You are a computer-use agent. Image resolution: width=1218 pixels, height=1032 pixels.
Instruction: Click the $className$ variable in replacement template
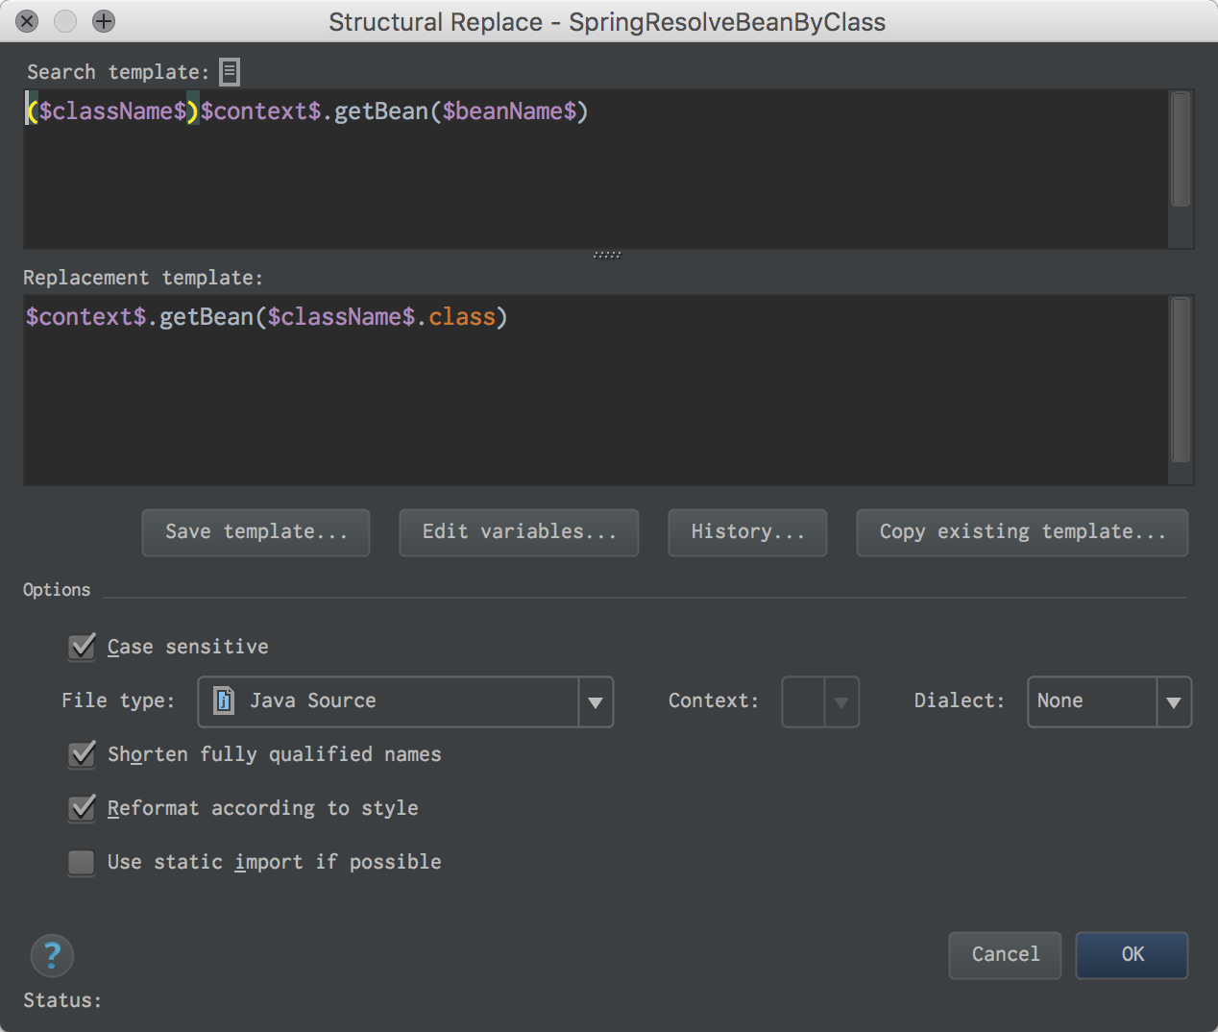point(341,317)
